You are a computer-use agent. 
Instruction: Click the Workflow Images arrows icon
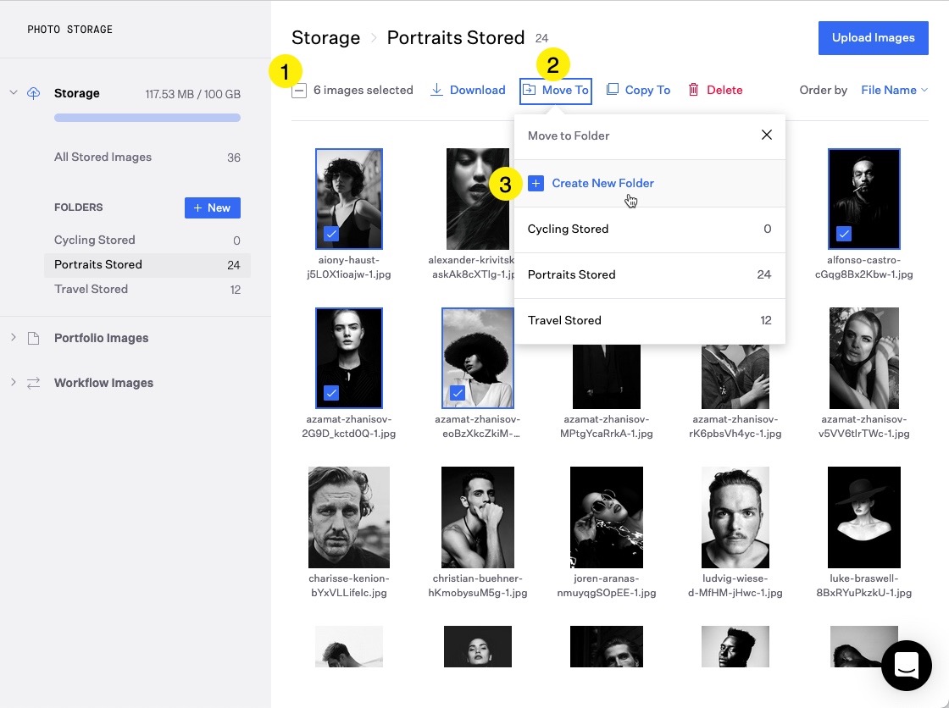coord(34,383)
